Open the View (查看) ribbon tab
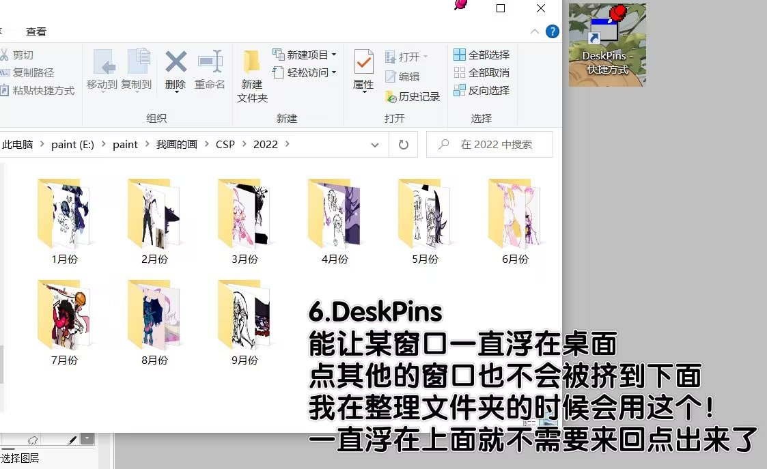 [36, 32]
